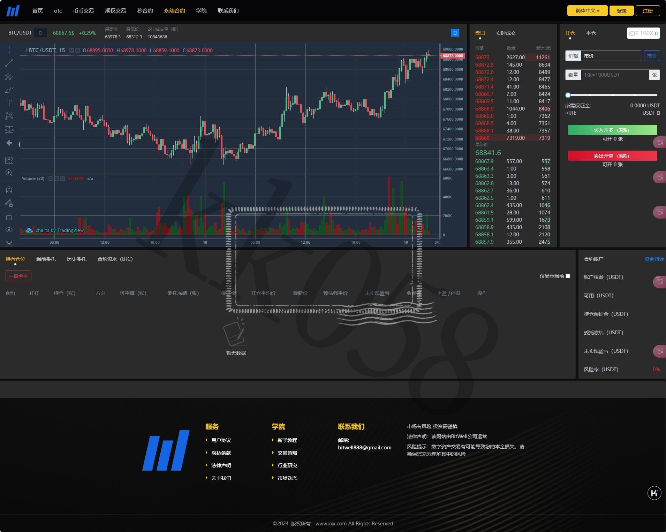Select the brush drawing tool
Screen dimensions: 666x532
click(9, 90)
